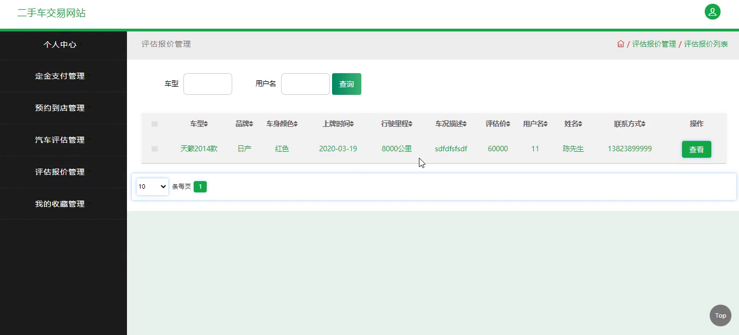The height and width of the screenshot is (335, 739).
Task: Open 预约到店管理 in the sidebar
Action: (x=60, y=108)
